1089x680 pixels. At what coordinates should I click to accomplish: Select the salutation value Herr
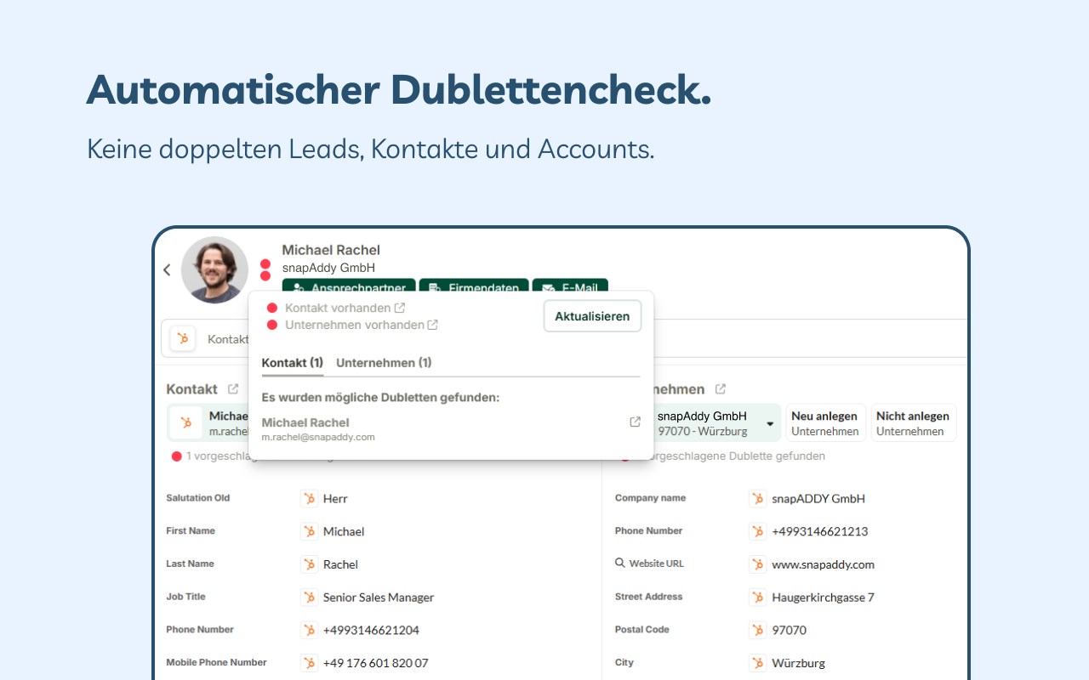335,499
